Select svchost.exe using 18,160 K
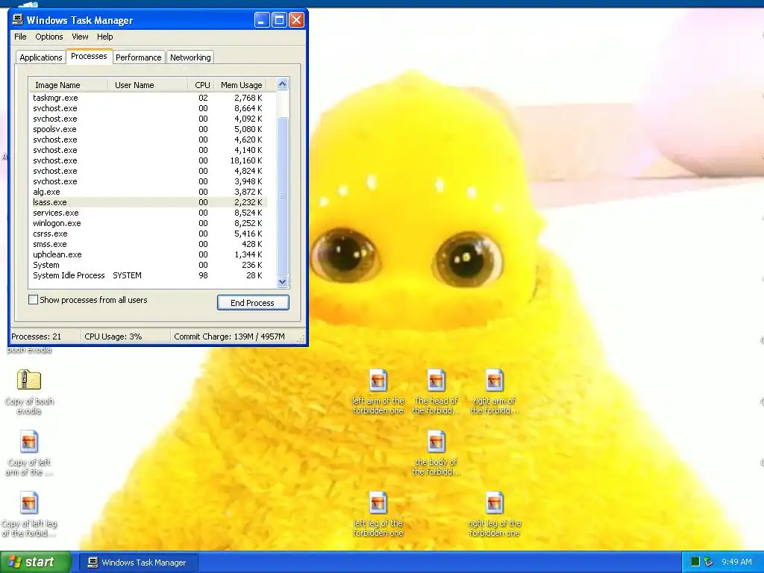 point(148,160)
